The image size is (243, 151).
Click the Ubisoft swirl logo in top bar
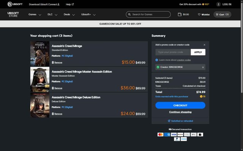click(10, 4)
